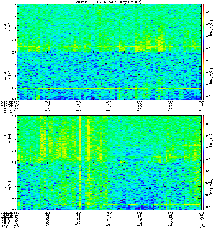Click the 58.9 X_RE_GSE value under THC panels
This screenshot has height=229, width=215.
[x=17, y=213]
